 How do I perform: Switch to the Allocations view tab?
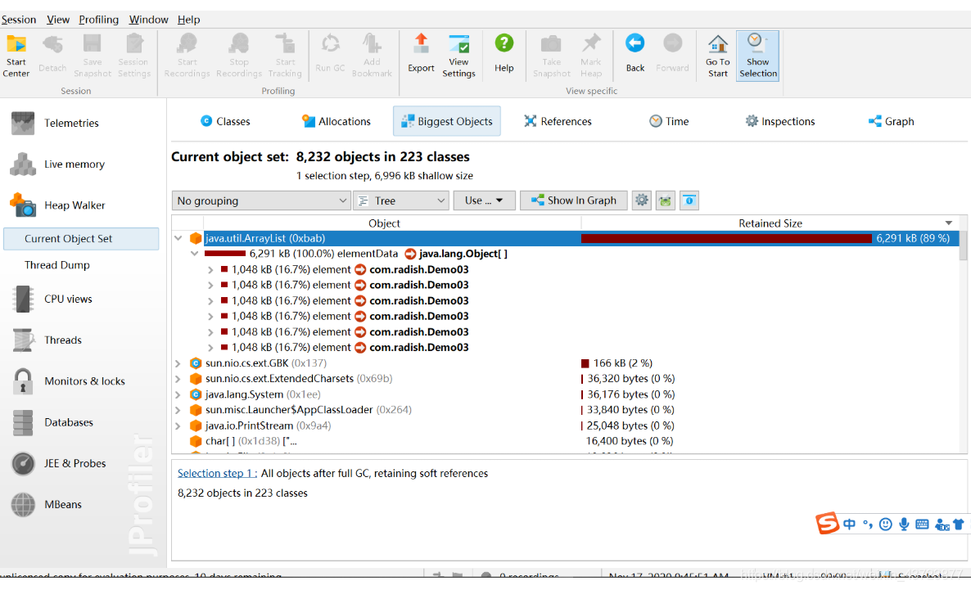[336, 121]
